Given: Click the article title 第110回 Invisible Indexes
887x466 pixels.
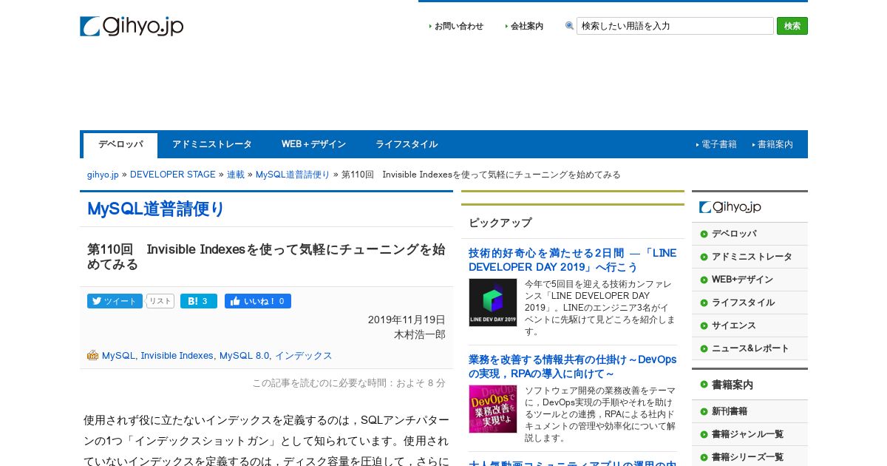Looking at the screenshot, I should coord(266,257).
